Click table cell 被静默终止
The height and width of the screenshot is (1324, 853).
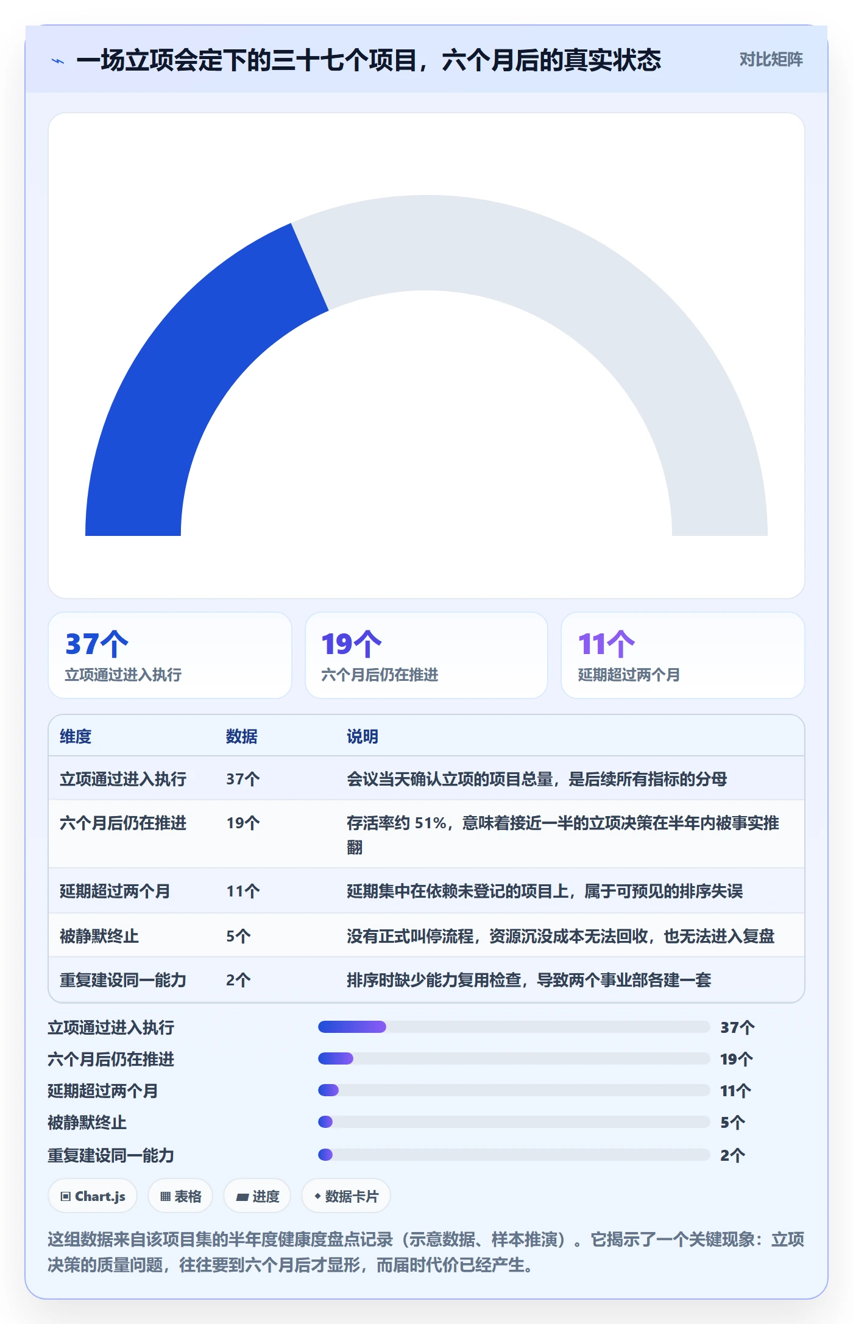pos(99,936)
